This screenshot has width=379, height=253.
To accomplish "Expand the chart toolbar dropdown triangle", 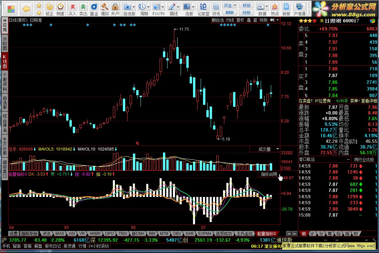I will click(278, 20).
